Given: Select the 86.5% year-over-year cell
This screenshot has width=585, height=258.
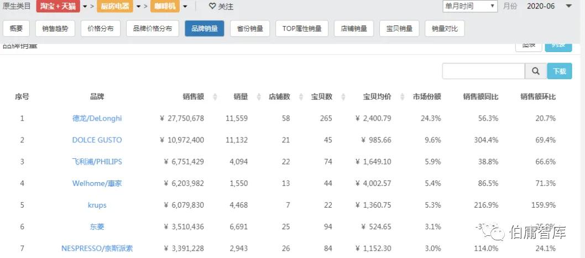Looking at the screenshot, I should pyautogui.click(x=488, y=183).
